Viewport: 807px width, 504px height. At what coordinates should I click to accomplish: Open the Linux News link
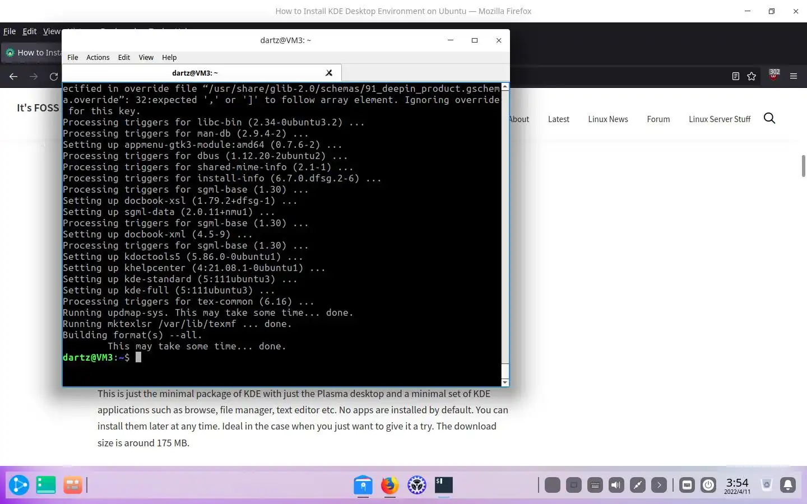point(608,119)
